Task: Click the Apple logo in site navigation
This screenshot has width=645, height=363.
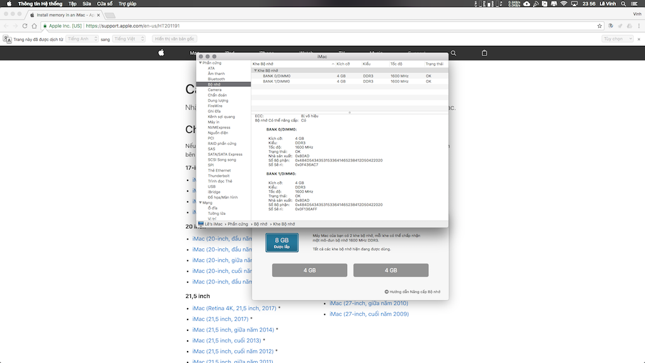Action: (161, 53)
